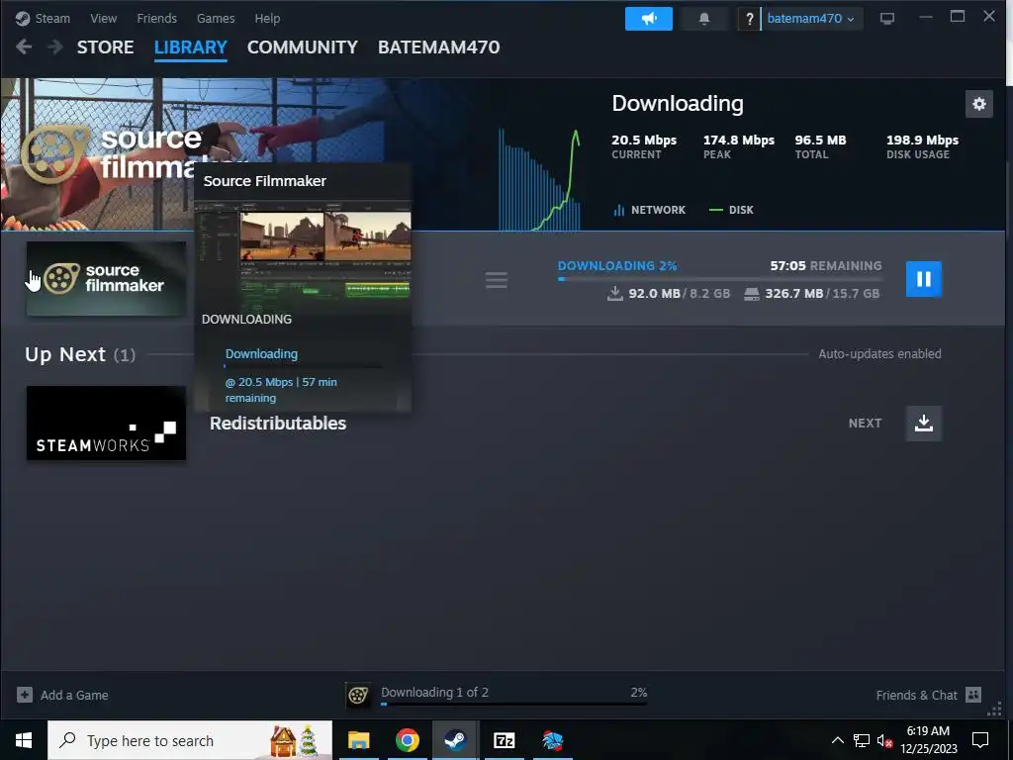This screenshot has height=760, width=1013.
Task: Click Auto-updates enabled text
Action: pos(879,354)
